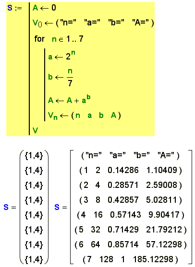The width and height of the screenshot is (195, 267).
Task: Select the Vn row vector assignment
Action: pyautogui.click(x=85, y=116)
